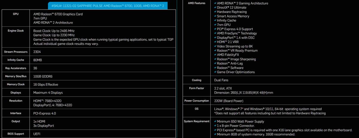Click checkmark beside 'AMD FidelityFX'
The image size is (359, 138).
215,55
